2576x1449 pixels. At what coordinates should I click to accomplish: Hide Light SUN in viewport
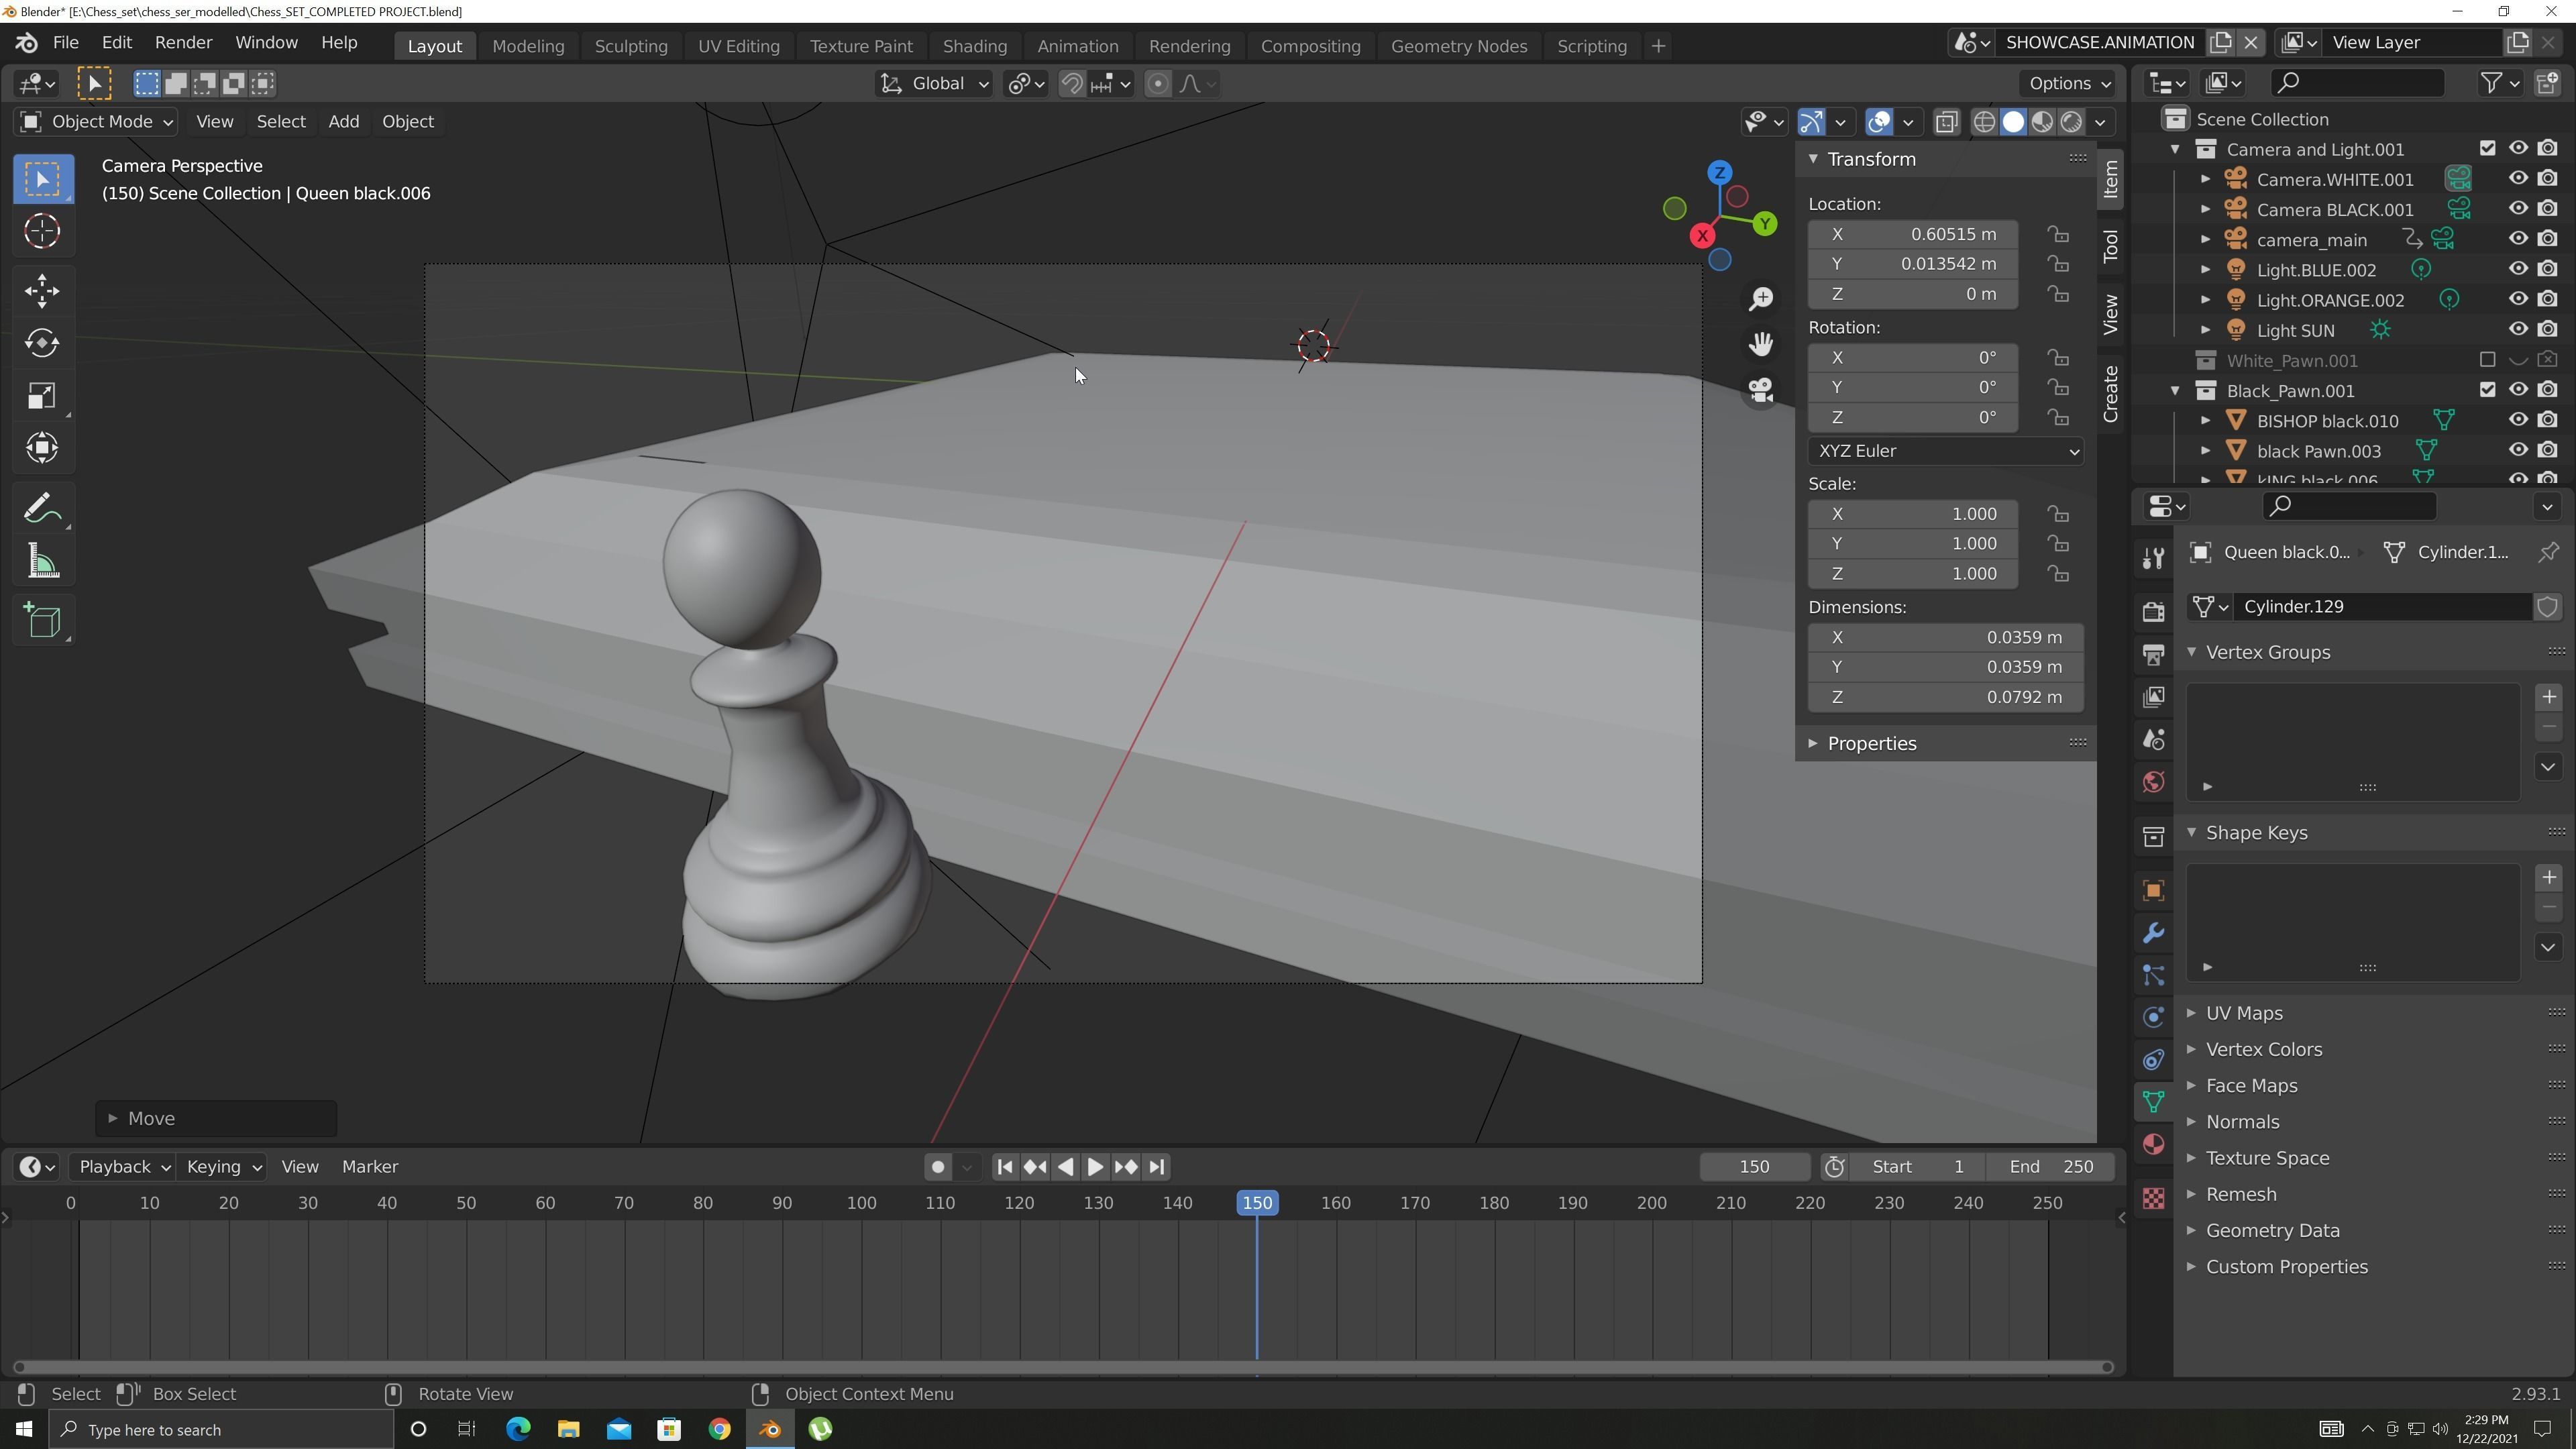(2518, 329)
